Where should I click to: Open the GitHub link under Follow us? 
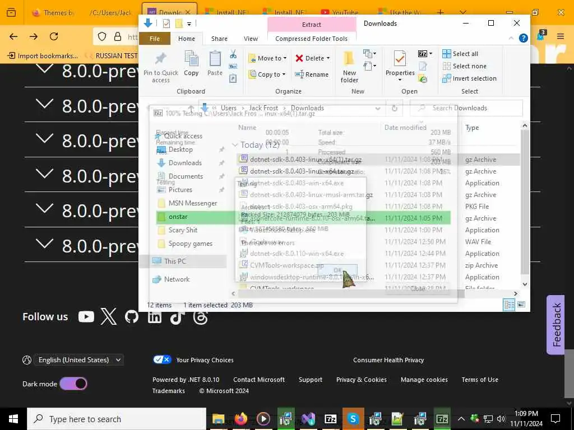[132, 317]
